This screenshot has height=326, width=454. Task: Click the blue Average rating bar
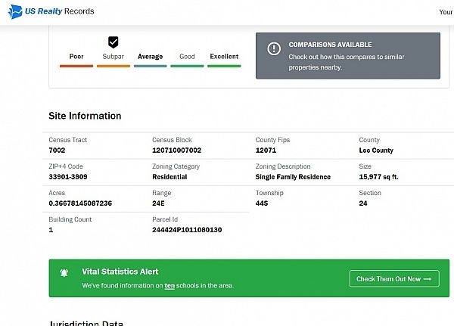(151, 66)
